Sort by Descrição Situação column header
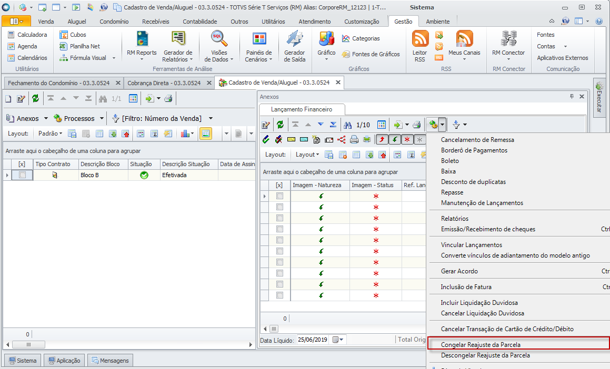The image size is (610, 369). pyautogui.click(x=188, y=165)
